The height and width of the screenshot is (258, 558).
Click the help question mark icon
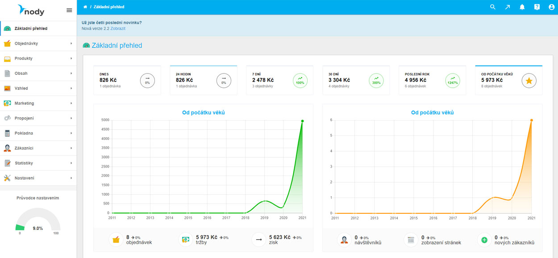(537, 7)
